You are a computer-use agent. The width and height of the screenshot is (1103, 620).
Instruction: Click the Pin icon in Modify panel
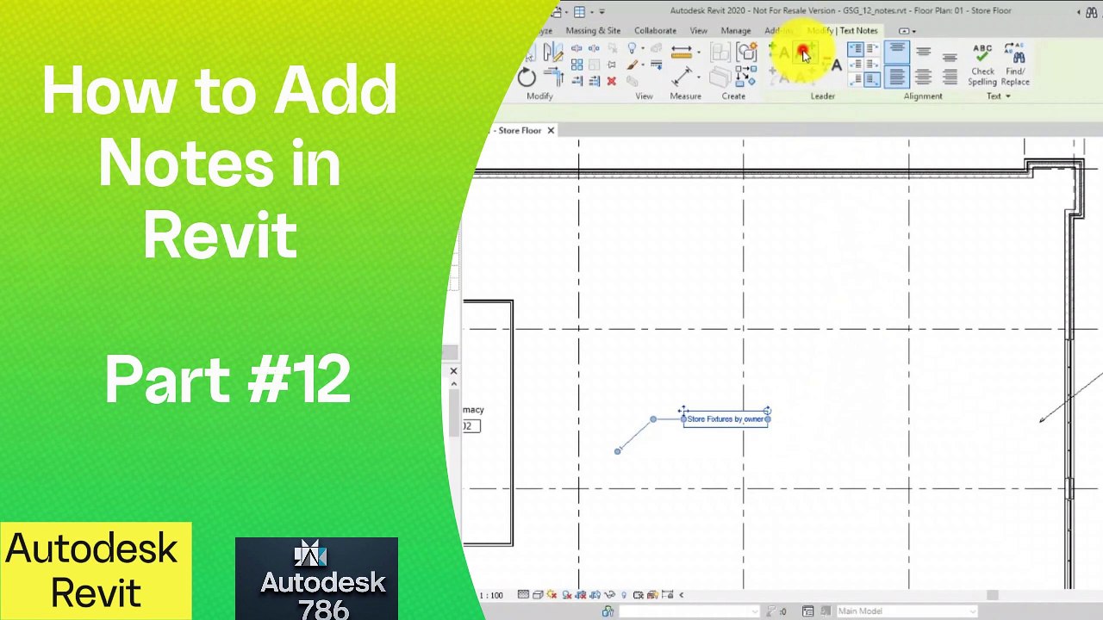tap(611, 65)
